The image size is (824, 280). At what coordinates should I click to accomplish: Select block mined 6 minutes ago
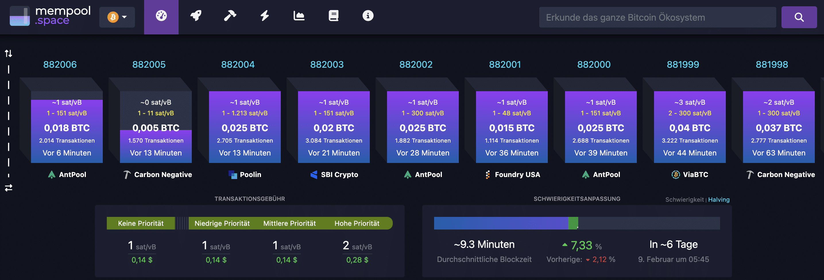[x=67, y=127]
